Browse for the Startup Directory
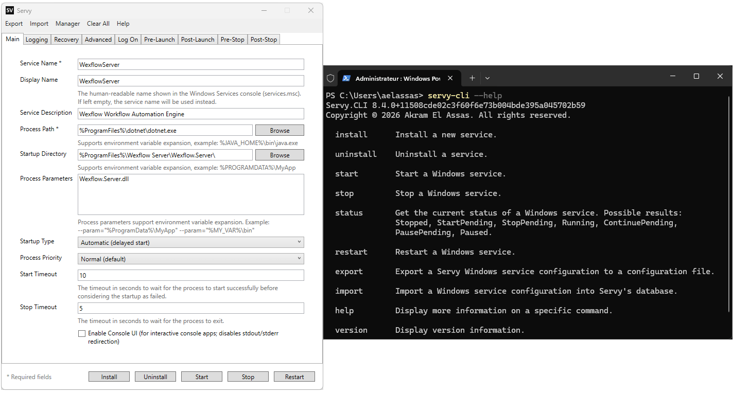Image resolution: width=733 pixels, height=394 pixels. pyautogui.click(x=280, y=155)
